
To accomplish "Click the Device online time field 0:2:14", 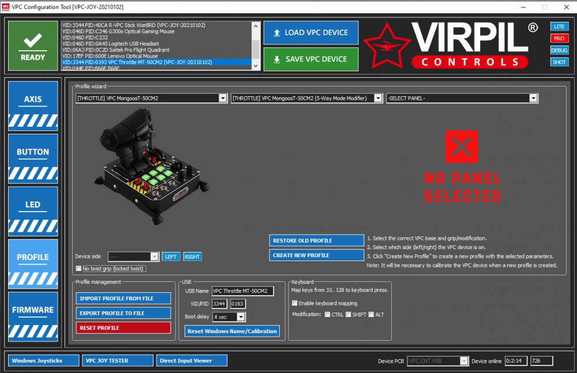I will (x=516, y=361).
